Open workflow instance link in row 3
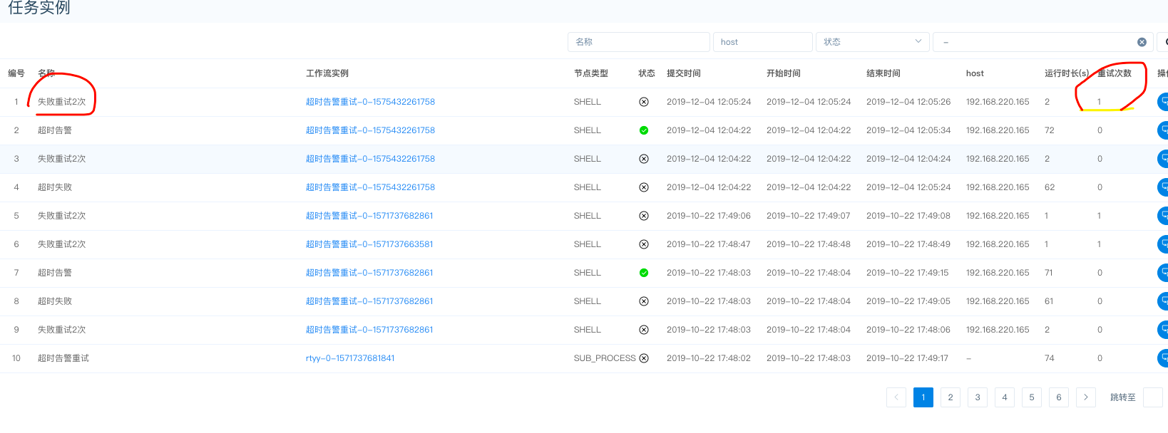This screenshot has height=433, width=1168. [x=370, y=159]
